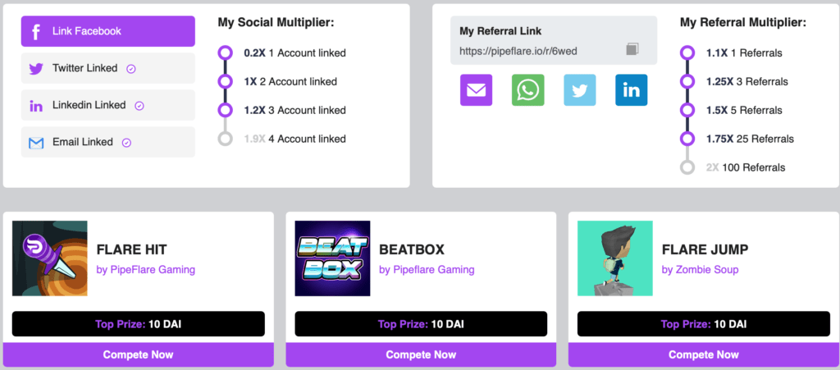Click the Linkedin Linked checkmark

[139, 106]
